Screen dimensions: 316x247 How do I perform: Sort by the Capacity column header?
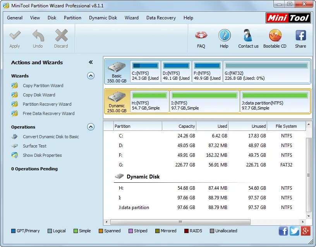click(179, 126)
